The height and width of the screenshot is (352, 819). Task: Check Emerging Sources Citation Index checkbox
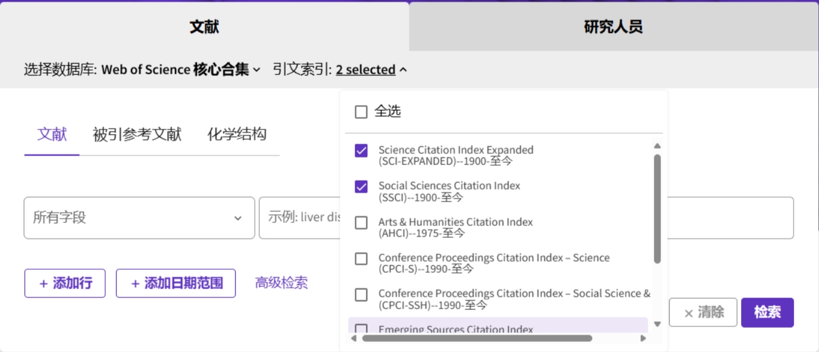(x=361, y=328)
